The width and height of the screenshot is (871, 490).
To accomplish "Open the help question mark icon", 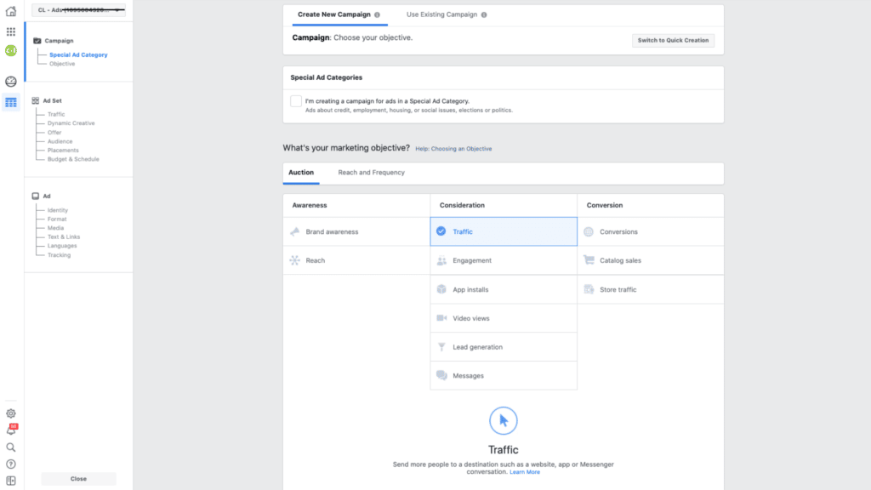I will click(x=11, y=464).
